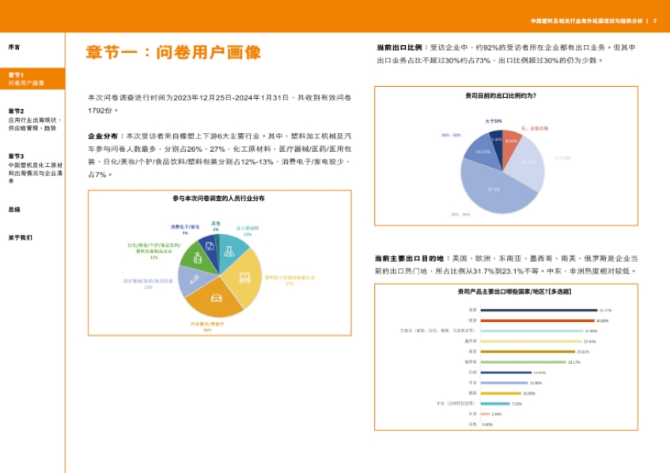Click the fuel pump icon on the blue slice
The image size is (670, 473).
tap(210, 246)
